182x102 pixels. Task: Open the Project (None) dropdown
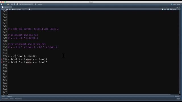coord(176,4)
